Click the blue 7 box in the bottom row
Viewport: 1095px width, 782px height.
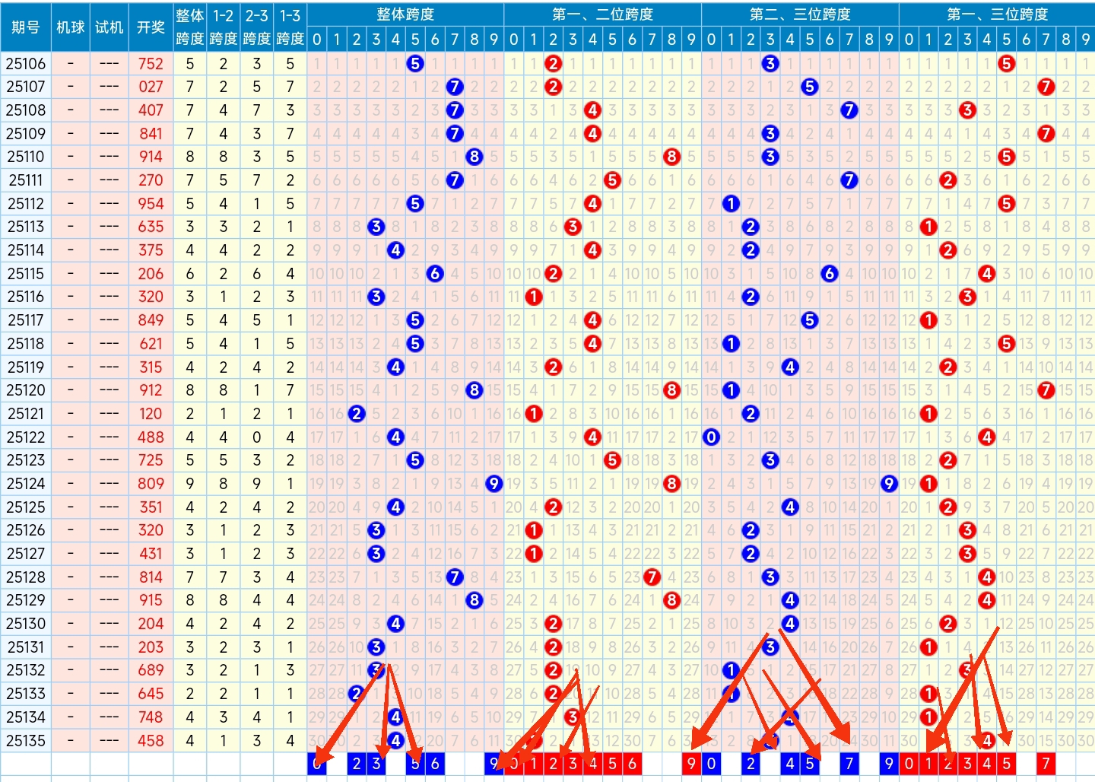pos(849,764)
